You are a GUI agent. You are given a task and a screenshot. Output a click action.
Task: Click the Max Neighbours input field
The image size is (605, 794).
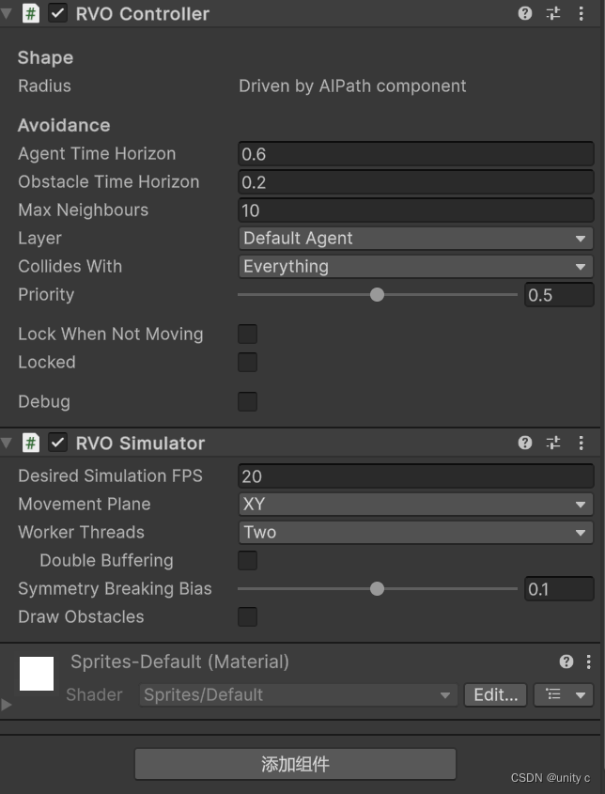(415, 210)
